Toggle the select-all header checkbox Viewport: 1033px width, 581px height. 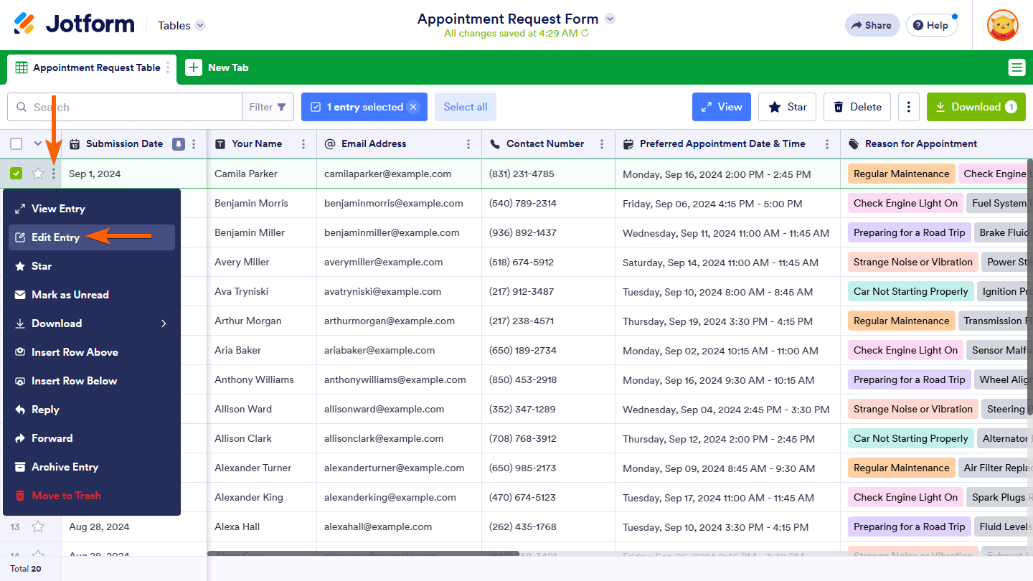point(16,143)
